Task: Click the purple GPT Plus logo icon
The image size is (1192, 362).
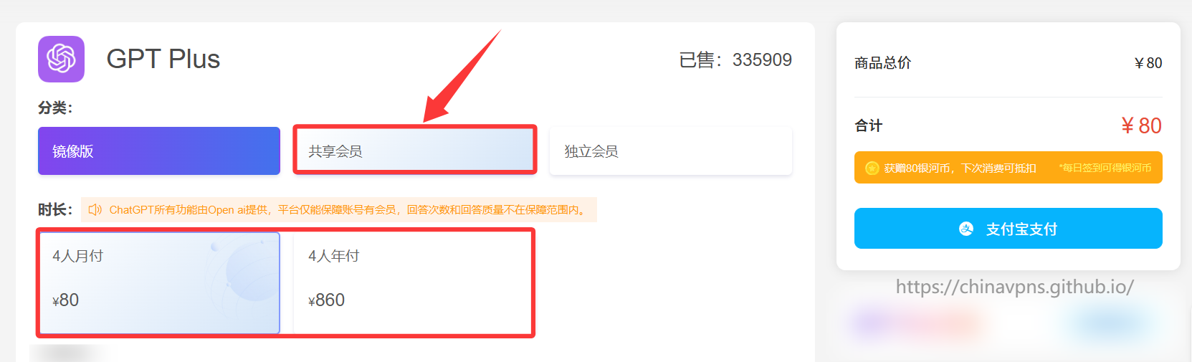Action: point(61,59)
